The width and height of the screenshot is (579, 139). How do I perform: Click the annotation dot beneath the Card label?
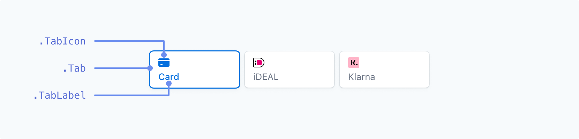click(169, 83)
